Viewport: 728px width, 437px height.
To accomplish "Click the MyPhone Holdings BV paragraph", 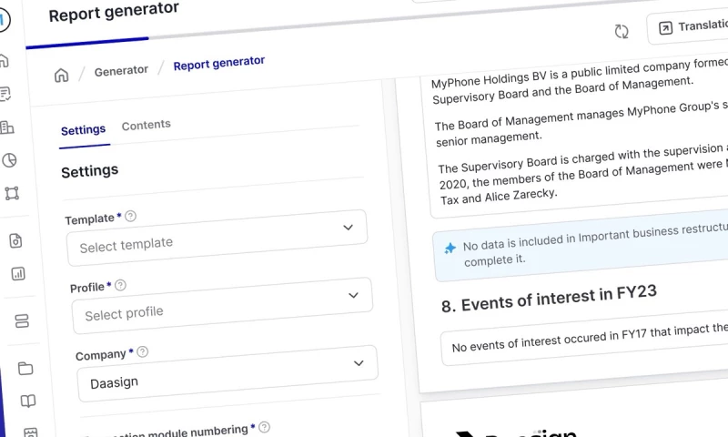I will [580, 81].
